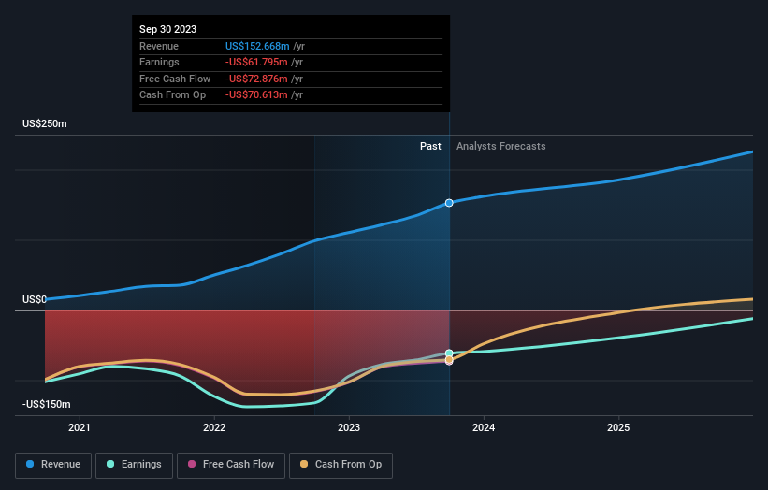Click the Earnings row label in tooltip

pos(159,62)
